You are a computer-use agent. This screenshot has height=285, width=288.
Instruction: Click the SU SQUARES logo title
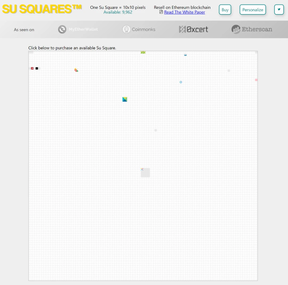(x=42, y=9)
